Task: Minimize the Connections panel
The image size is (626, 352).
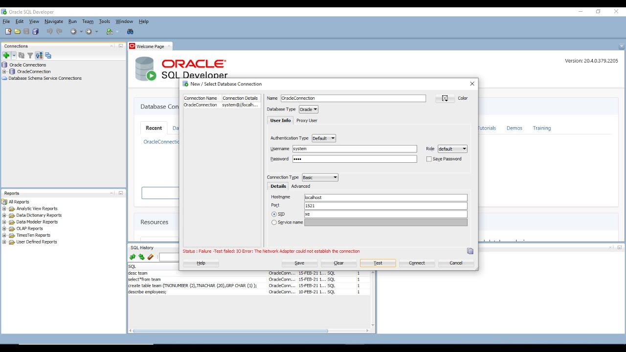Action: click(x=121, y=46)
